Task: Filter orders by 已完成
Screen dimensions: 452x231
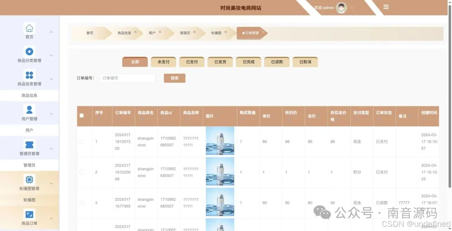Action: (x=249, y=62)
